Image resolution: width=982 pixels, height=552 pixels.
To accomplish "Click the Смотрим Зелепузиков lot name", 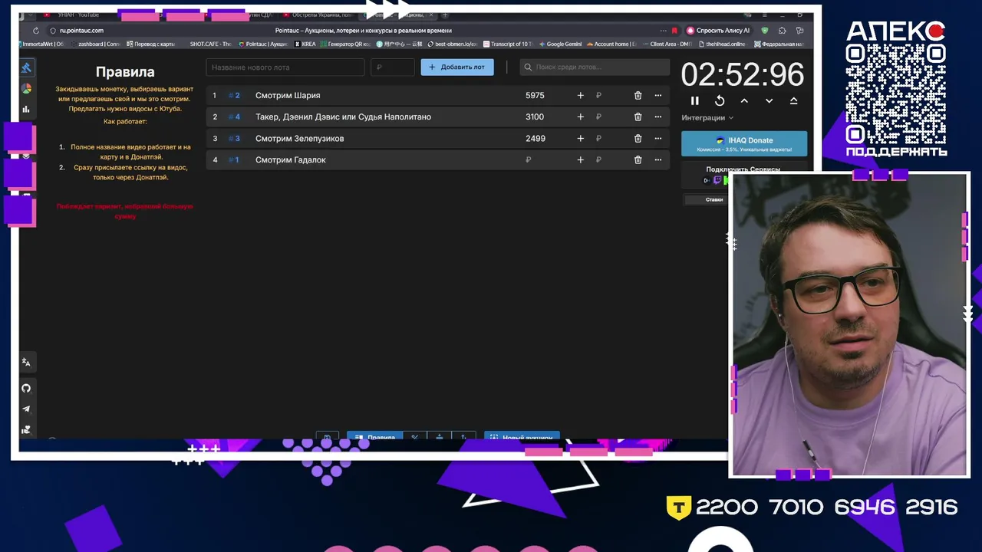I will pyautogui.click(x=299, y=139).
